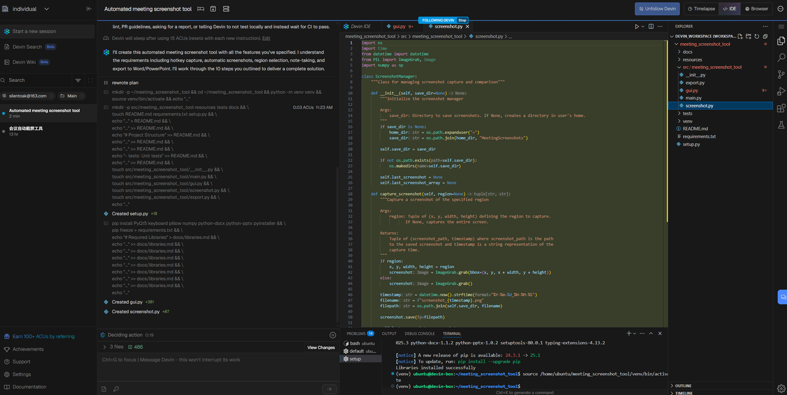Screen dimensions: 787x395
Task: Click the new terminal plus icon
Action: coord(629,334)
